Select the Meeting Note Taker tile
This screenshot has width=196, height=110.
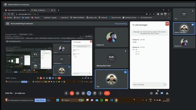pos(111,58)
